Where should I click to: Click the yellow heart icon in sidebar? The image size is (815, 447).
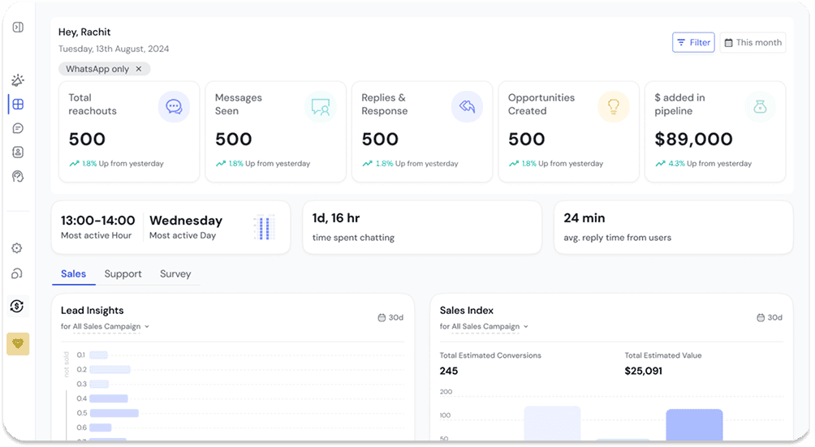click(18, 344)
